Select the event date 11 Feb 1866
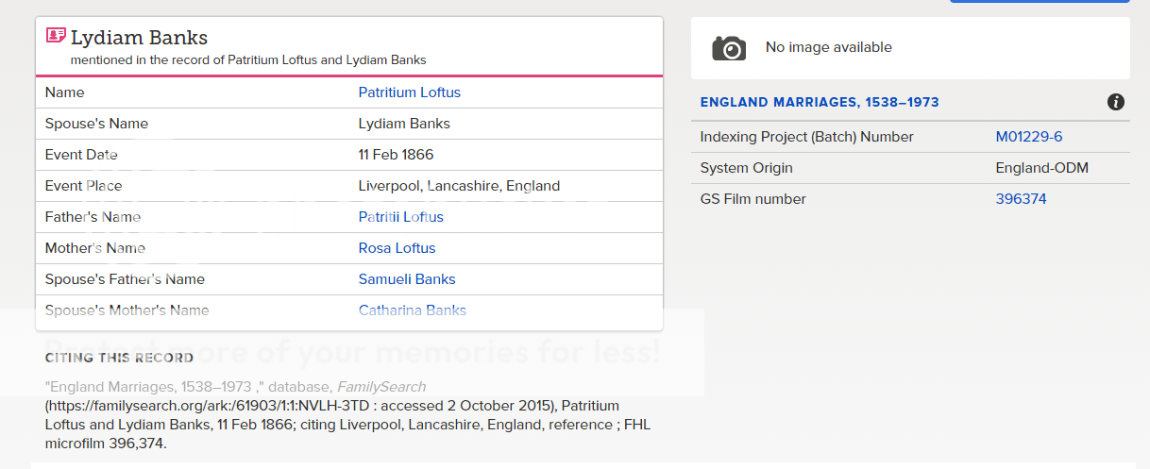The height and width of the screenshot is (469, 1150). click(x=397, y=155)
